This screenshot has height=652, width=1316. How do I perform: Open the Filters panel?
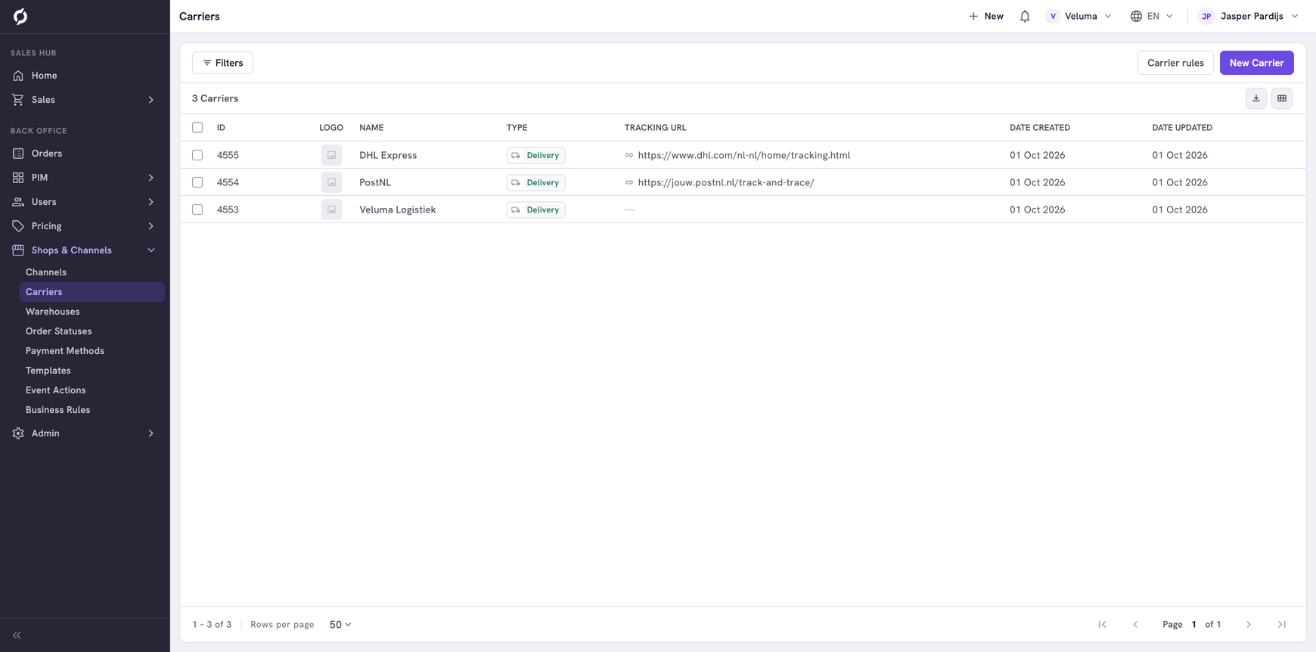coord(222,63)
